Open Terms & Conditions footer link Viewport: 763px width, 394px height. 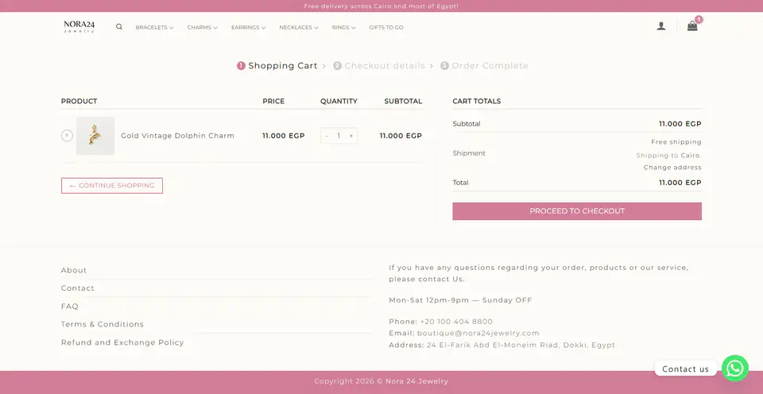coord(103,324)
